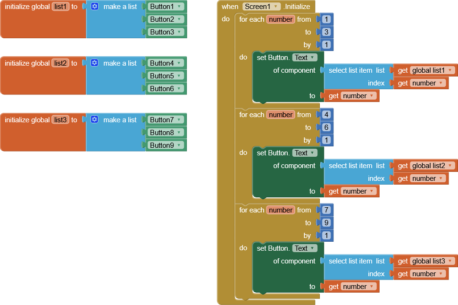Viewport: 458px width, 305px height.
Task: Click select list item block for global list2
Action: click(349, 166)
